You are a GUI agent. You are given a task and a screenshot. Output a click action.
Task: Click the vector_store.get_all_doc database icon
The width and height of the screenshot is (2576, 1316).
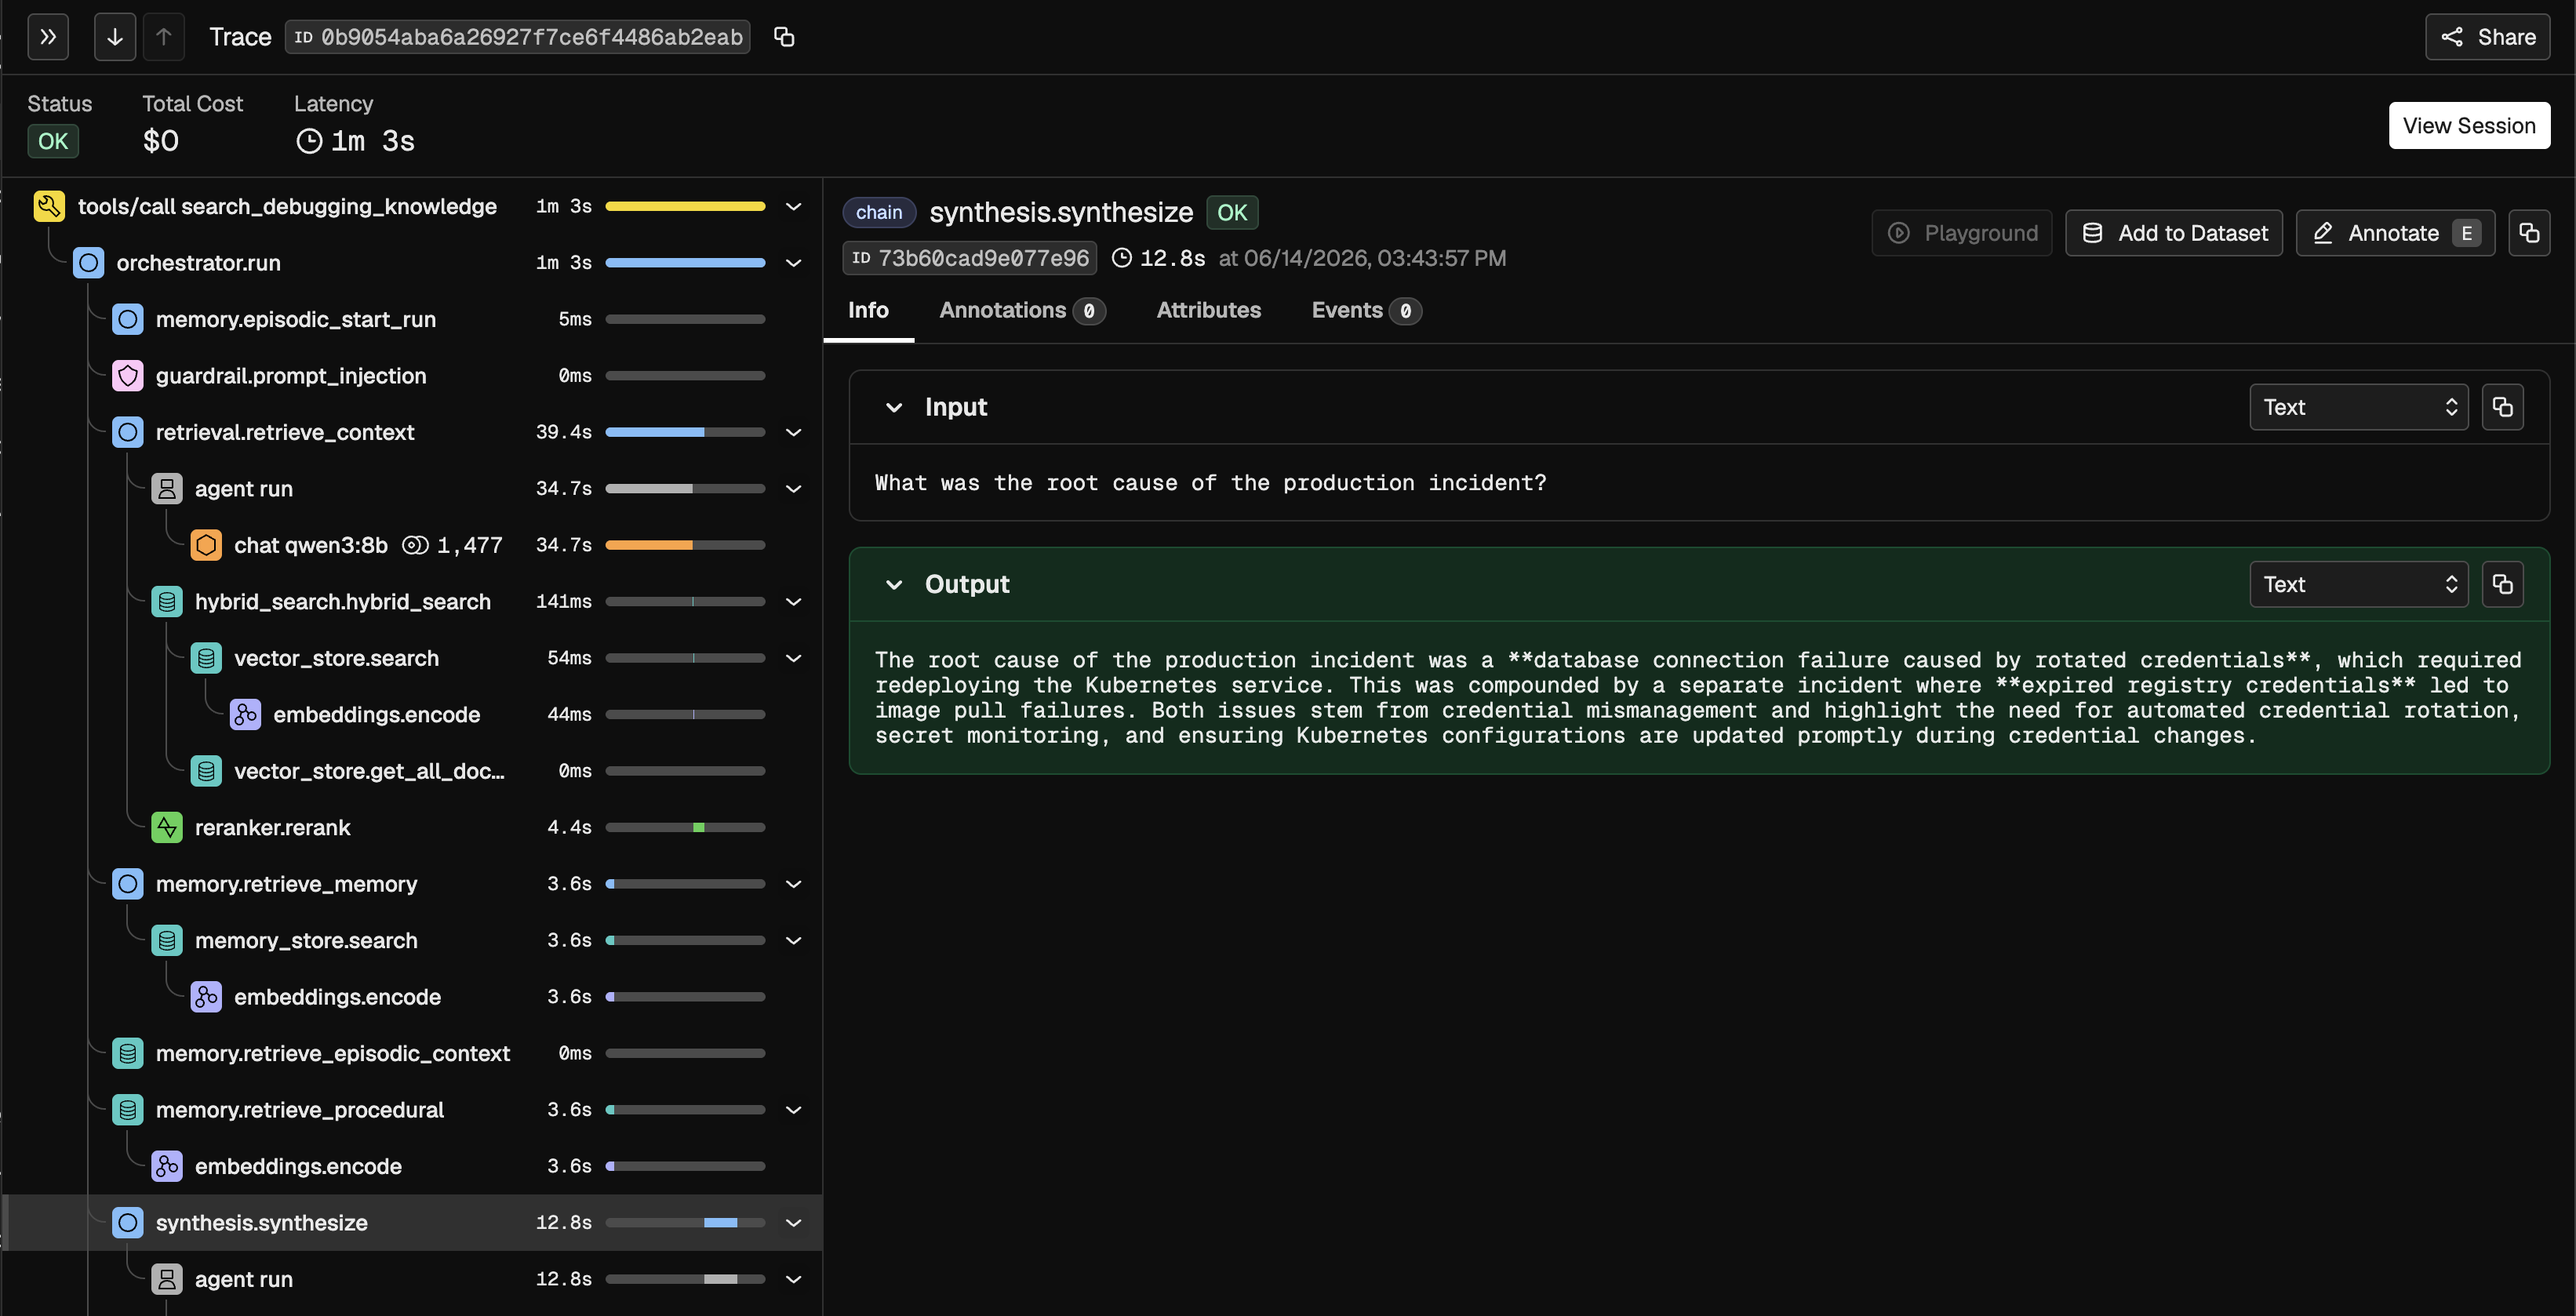206,771
